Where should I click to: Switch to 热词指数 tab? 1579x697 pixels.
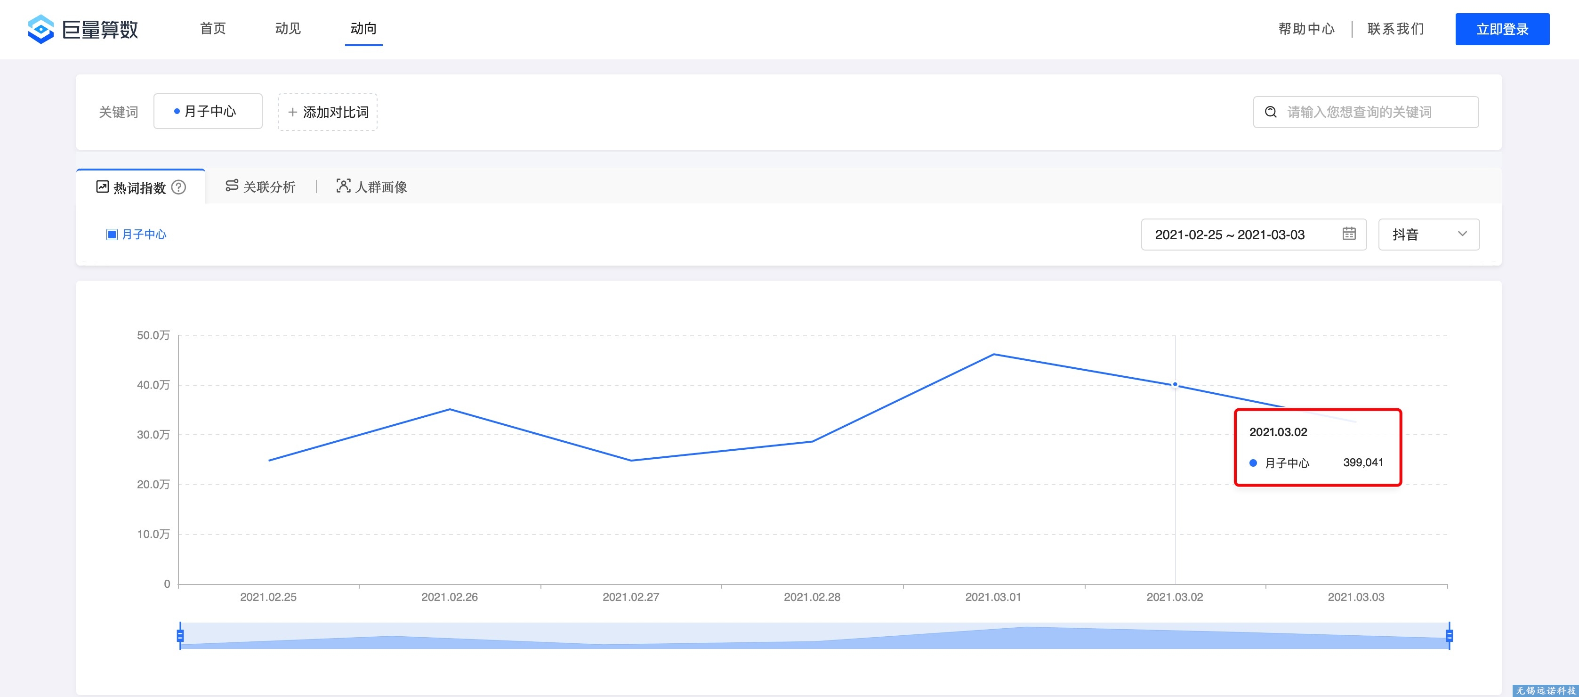(141, 187)
